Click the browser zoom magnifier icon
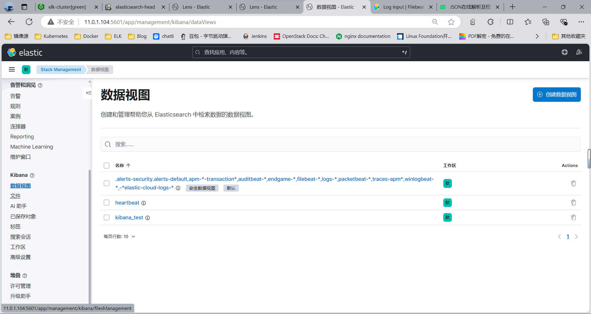The width and height of the screenshot is (591, 314). pos(435,22)
